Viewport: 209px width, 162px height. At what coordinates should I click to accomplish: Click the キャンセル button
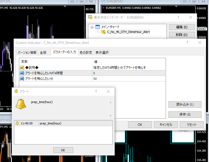click(x=166, y=124)
